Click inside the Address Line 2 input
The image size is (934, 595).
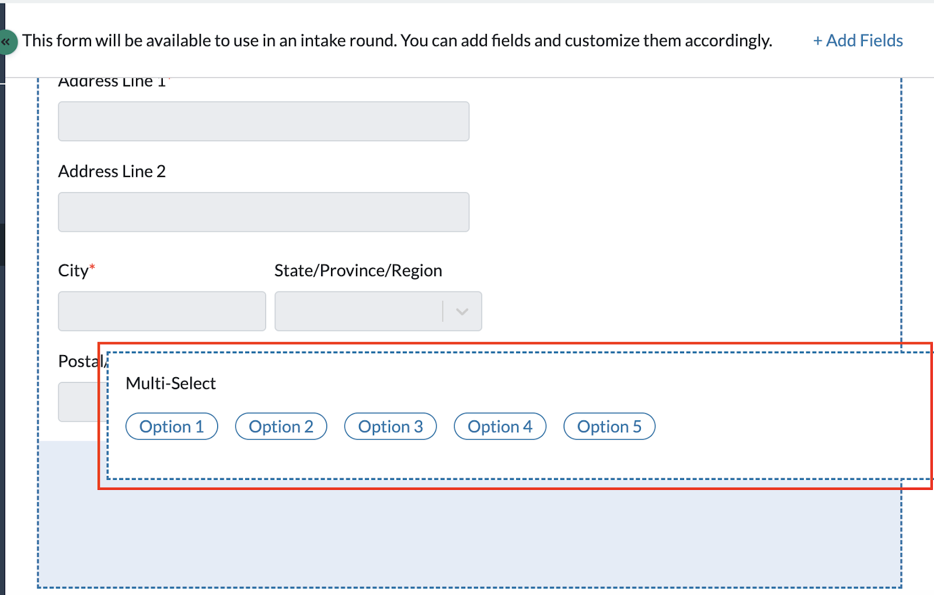point(263,211)
